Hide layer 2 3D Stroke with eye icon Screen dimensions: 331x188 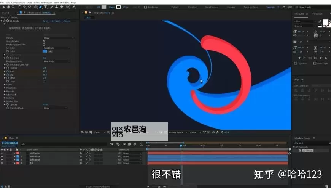coord(2,156)
